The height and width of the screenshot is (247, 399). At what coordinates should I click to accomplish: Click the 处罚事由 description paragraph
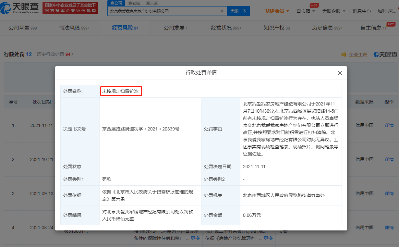pyautogui.click(x=291, y=129)
